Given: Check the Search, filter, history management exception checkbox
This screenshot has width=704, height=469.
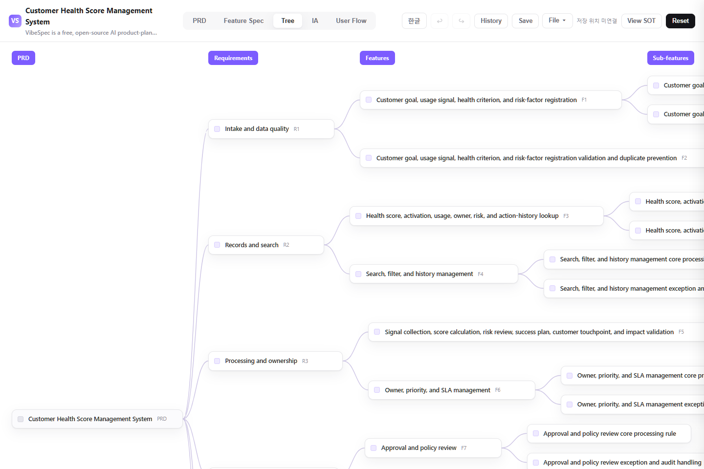Looking at the screenshot, I should [x=552, y=289].
